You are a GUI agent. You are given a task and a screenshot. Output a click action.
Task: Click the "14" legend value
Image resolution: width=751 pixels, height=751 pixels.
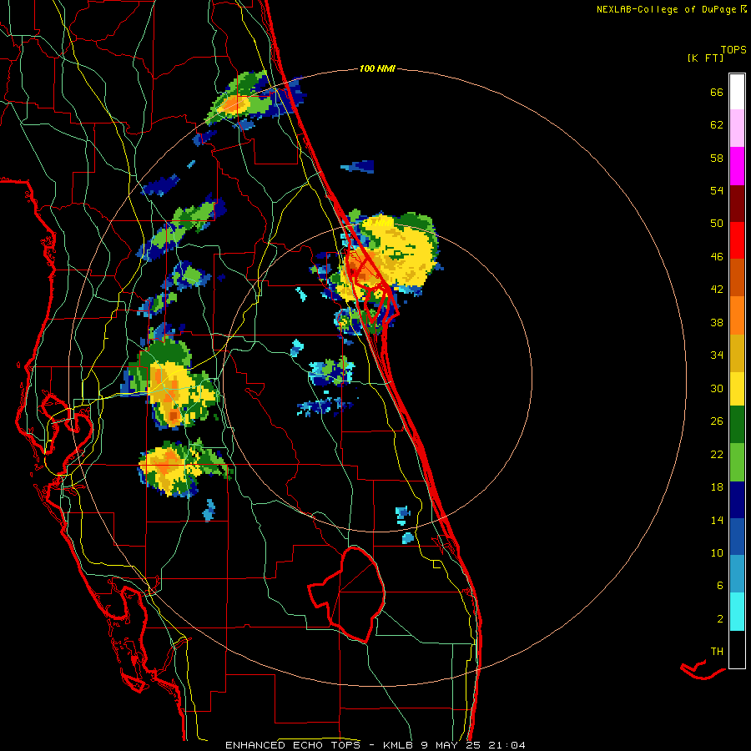pyautogui.click(x=717, y=520)
